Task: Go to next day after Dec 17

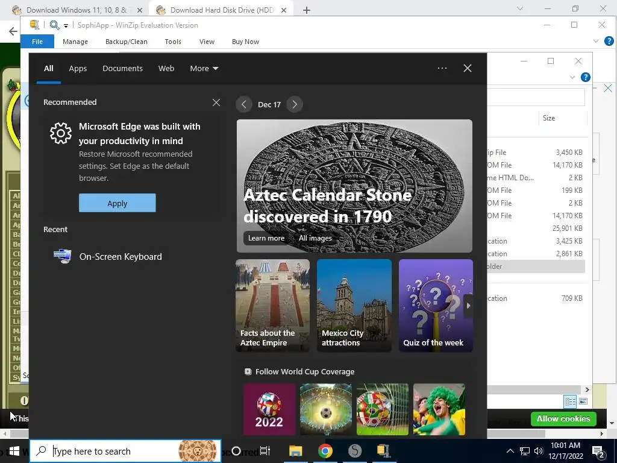Action: point(294,104)
